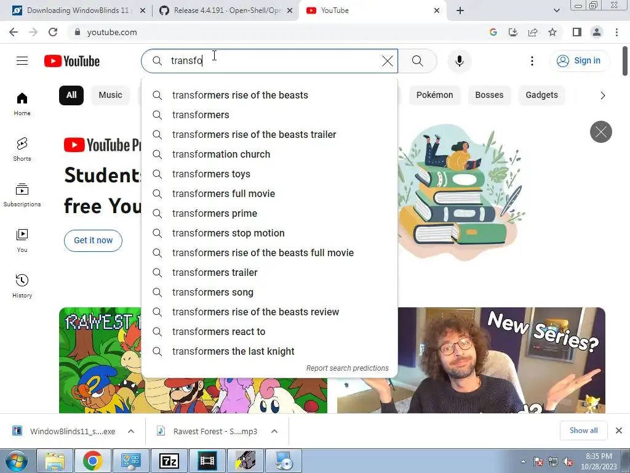The height and width of the screenshot is (473, 630).
Task: Choose transformation church suggestion
Action: click(269, 155)
